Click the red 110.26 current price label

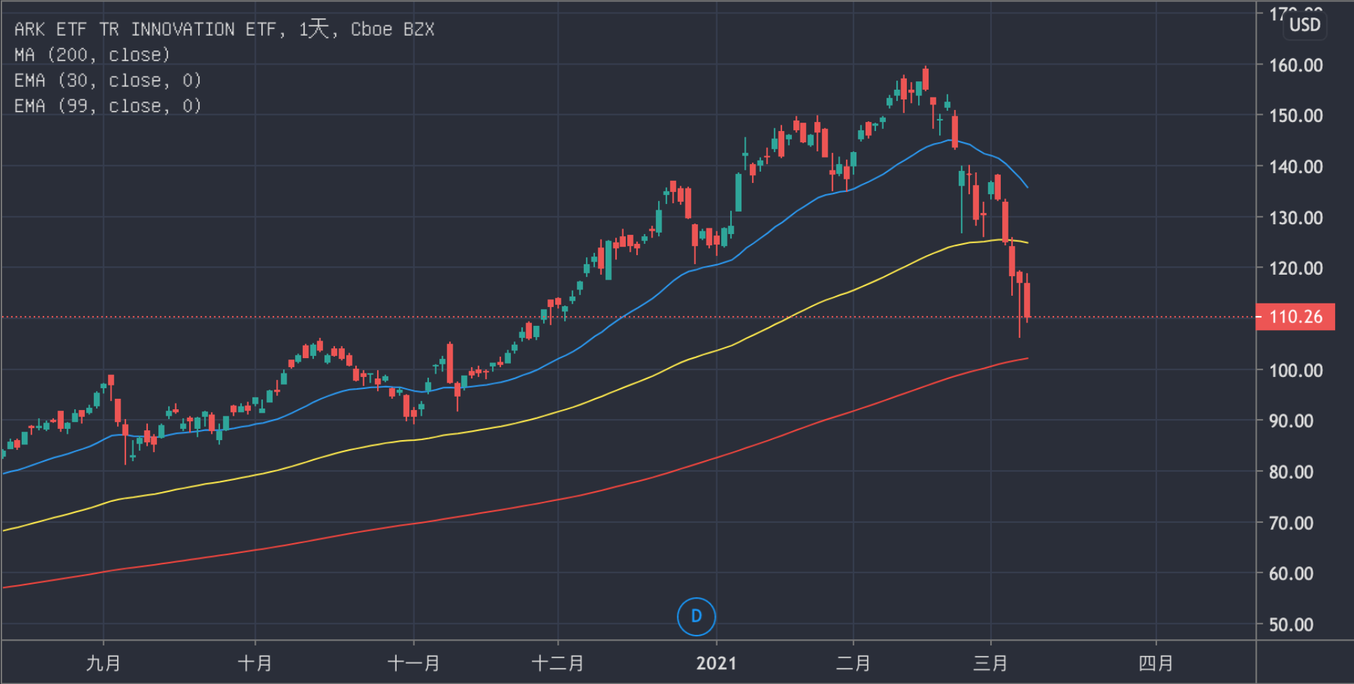point(1296,317)
